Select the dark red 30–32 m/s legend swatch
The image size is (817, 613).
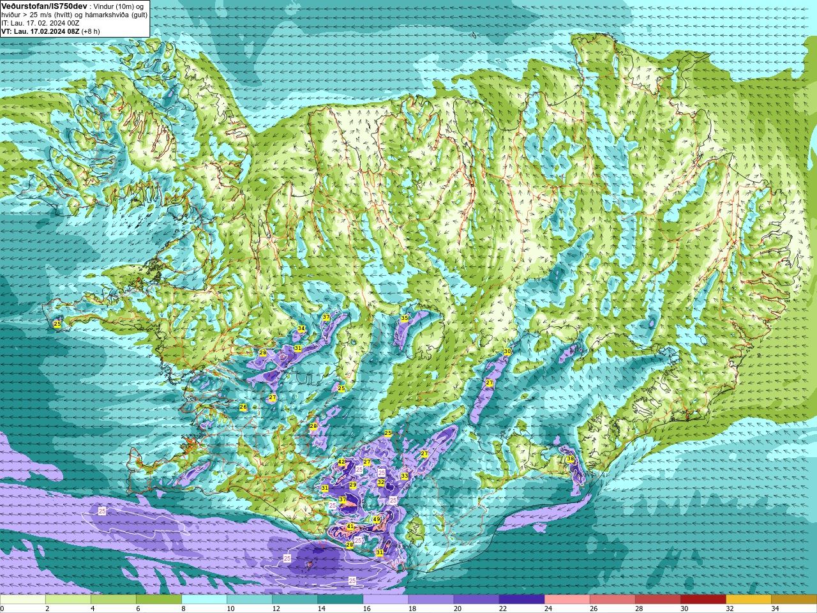(x=703, y=600)
